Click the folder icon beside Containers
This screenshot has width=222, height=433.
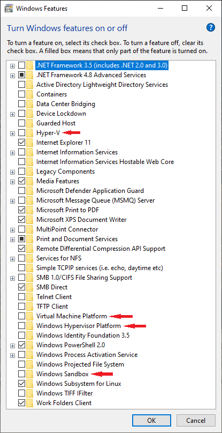tap(30, 94)
